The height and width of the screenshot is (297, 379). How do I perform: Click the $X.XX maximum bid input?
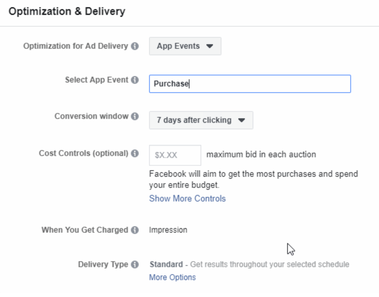coord(175,155)
